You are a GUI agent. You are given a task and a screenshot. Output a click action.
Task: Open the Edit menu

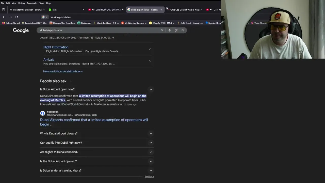[8, 3]
